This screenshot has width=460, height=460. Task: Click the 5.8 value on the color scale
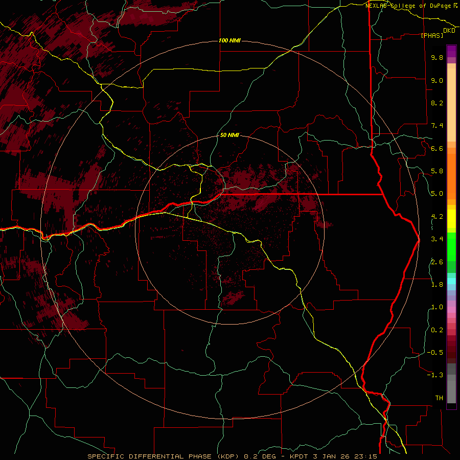tap(437, 171)
